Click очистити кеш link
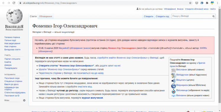The image size is (221, 112). click(85, 87)
